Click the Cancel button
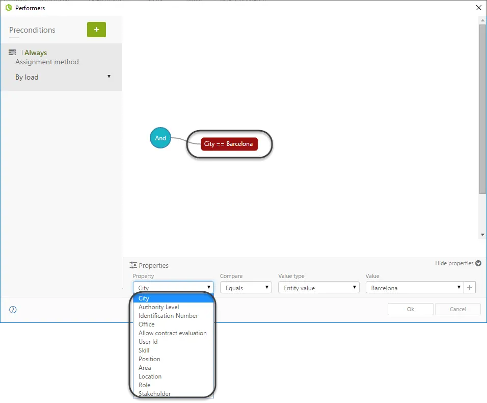 pos(458,309)
